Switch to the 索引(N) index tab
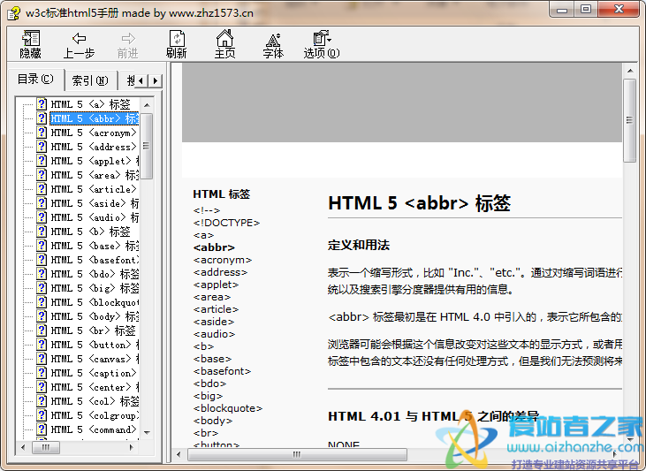646x471 pixels. point(90,80)
